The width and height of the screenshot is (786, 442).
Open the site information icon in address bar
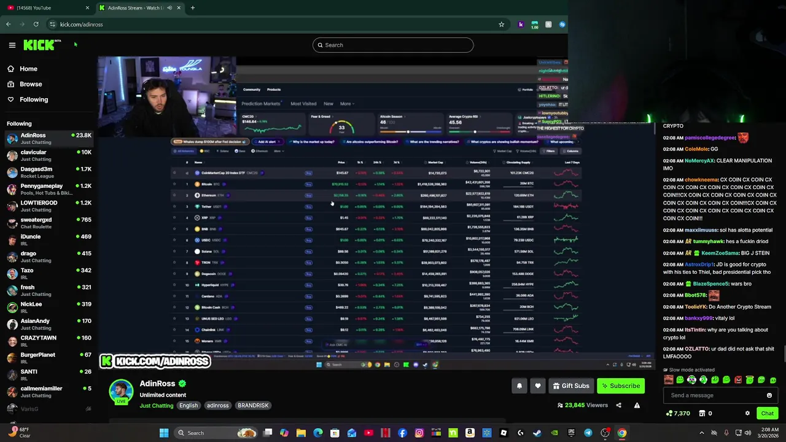click(53, 25)
